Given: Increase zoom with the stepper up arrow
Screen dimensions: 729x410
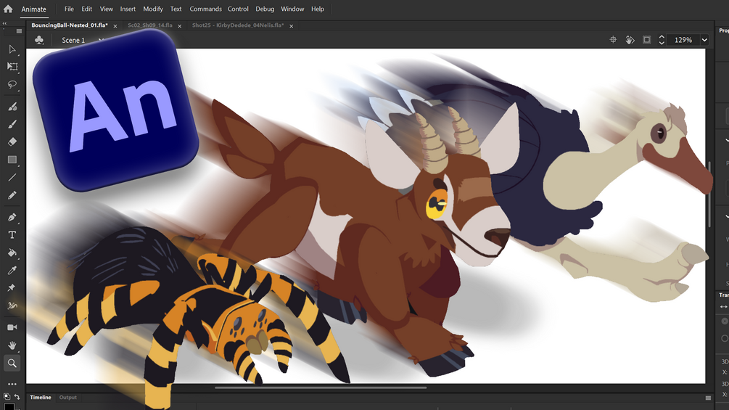Looking at the screenshot, I should click(x=662, y=37).
